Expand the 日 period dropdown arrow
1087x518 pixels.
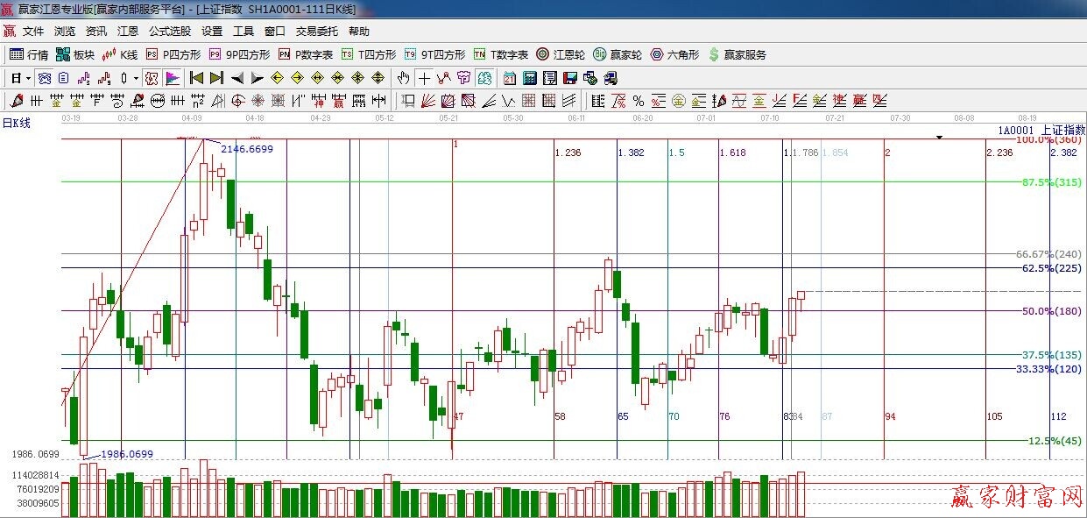coord(28,78)
